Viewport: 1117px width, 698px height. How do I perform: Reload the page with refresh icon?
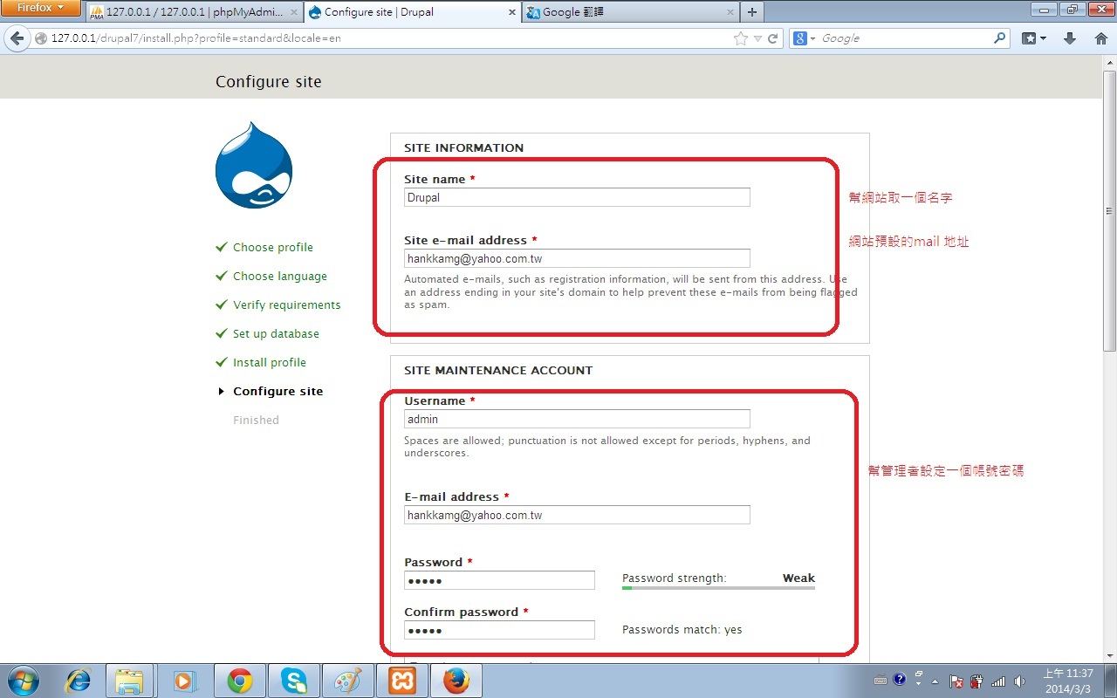pos(772,38)
